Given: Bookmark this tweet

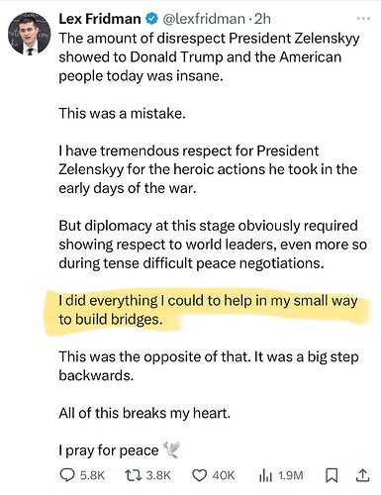Looking at the screenshot, I should tap(332, 475).
